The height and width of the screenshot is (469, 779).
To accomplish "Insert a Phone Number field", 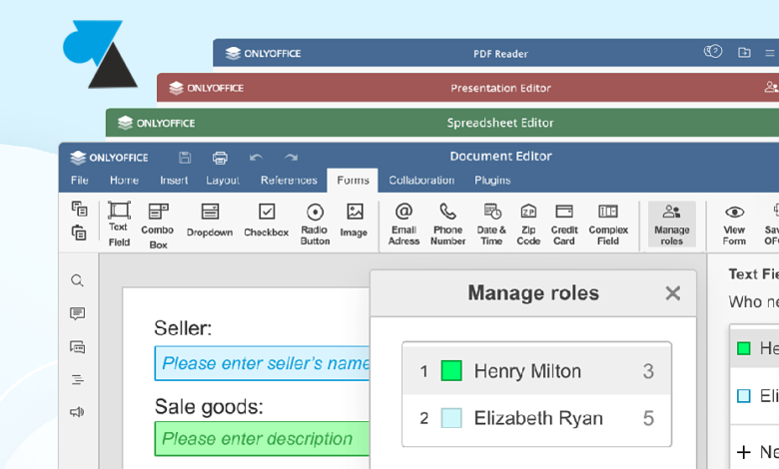I will coord(448,224).
